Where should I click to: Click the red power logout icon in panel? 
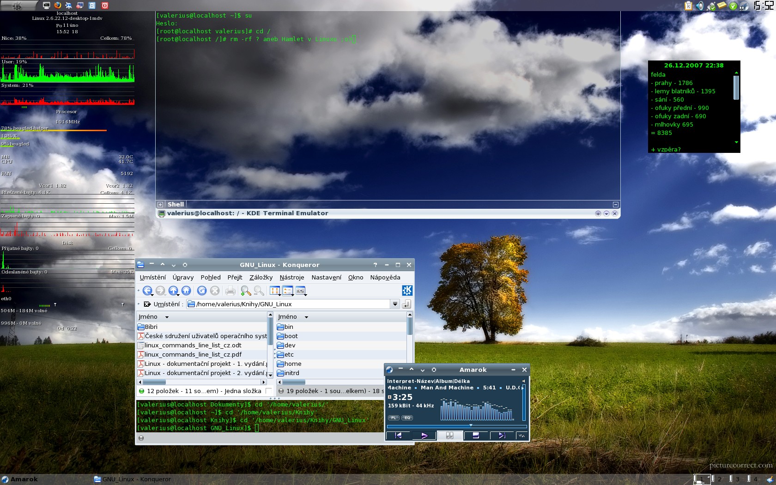[105, 5]
